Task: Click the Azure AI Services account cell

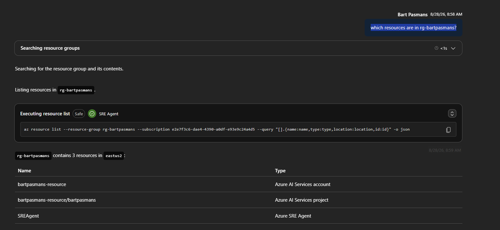Action: [x=303, y=185]
